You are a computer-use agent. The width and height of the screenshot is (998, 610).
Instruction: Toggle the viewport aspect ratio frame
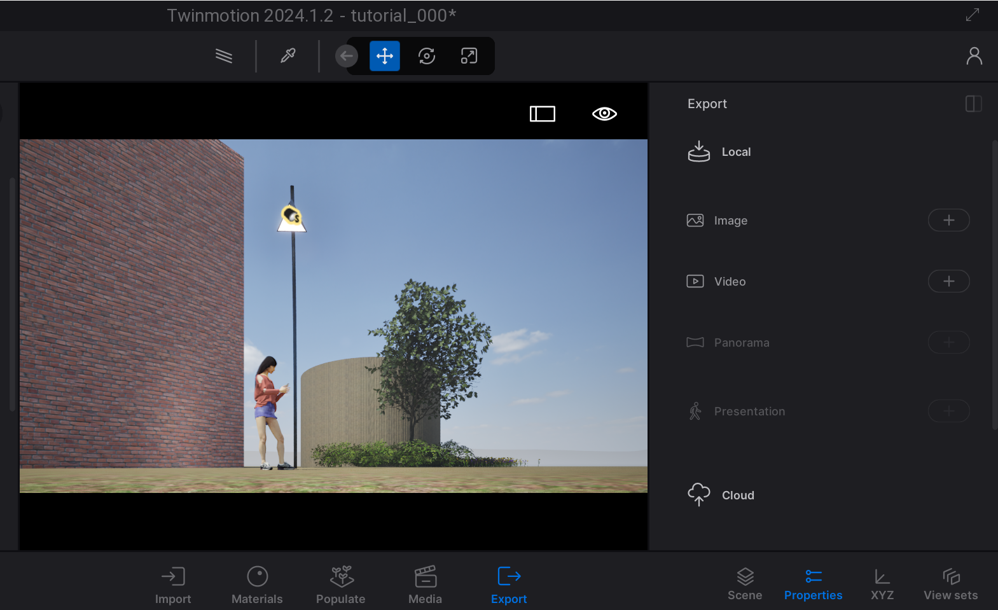[543, 114]
